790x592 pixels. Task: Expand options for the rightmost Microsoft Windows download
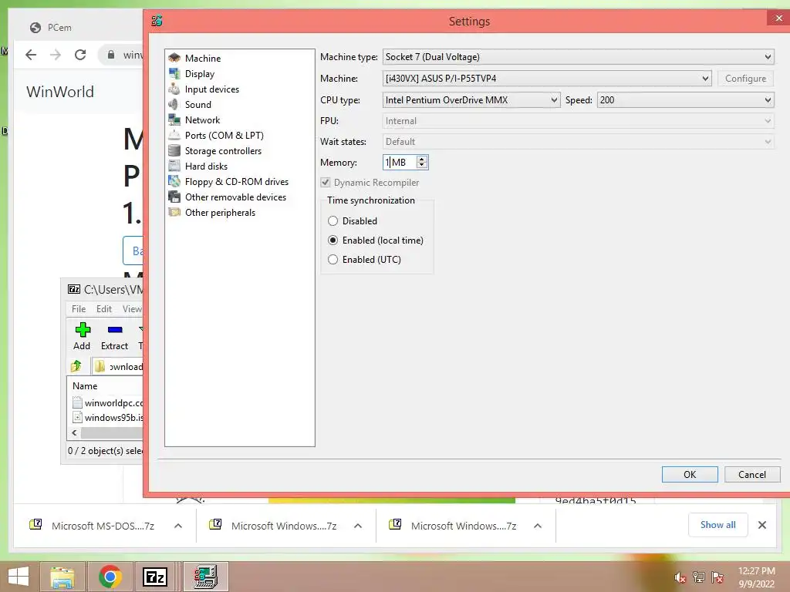(538, 526)
